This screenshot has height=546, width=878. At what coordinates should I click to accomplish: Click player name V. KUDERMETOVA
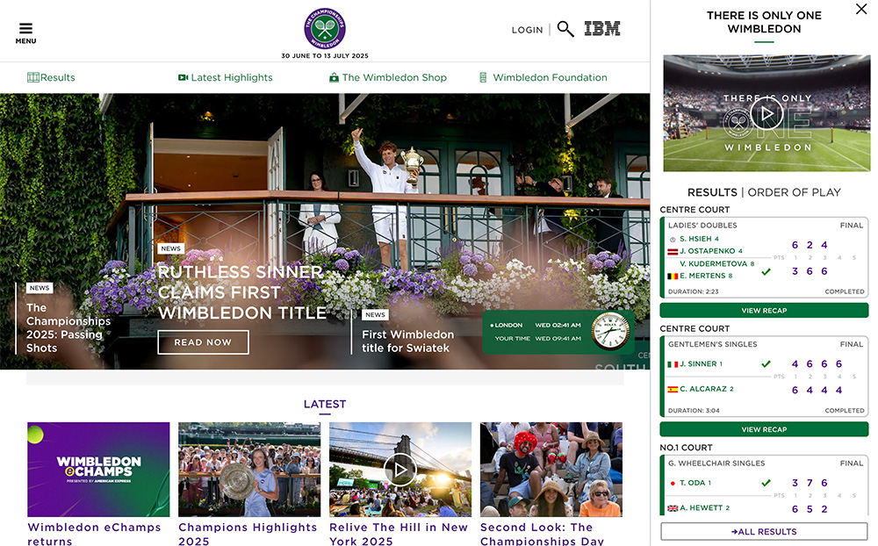coord(713,263)
